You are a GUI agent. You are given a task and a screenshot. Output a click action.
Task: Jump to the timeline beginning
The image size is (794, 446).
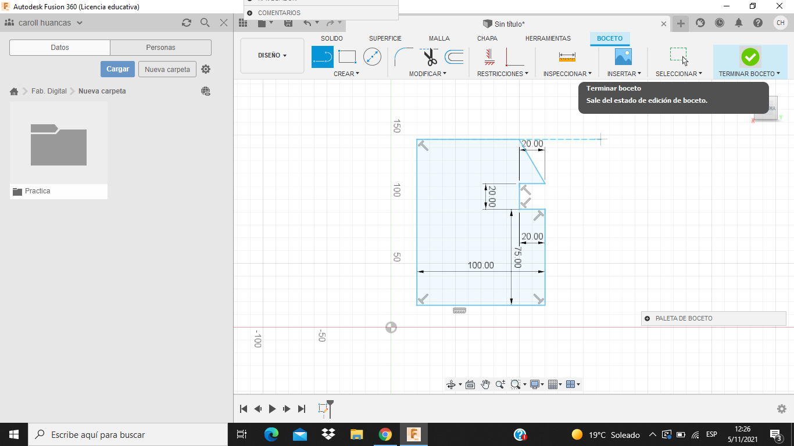(x=244, y=409)
